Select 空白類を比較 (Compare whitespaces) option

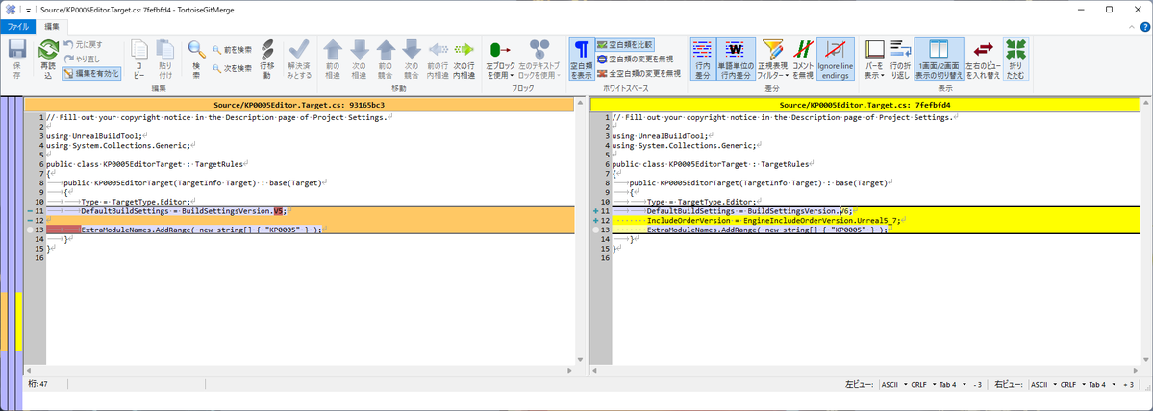[x=625, y=44]
